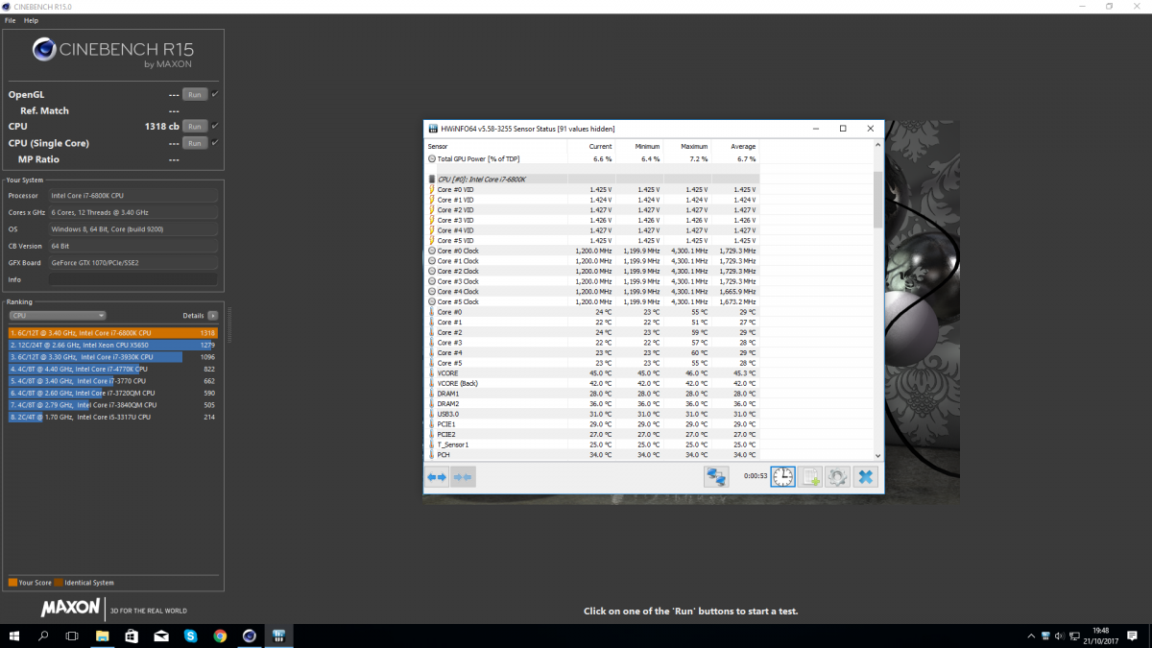Click the taskbar clock 19:48
Viewport: 1152px width, 648px height.
pyautogui.click(x=1102, y=636)
